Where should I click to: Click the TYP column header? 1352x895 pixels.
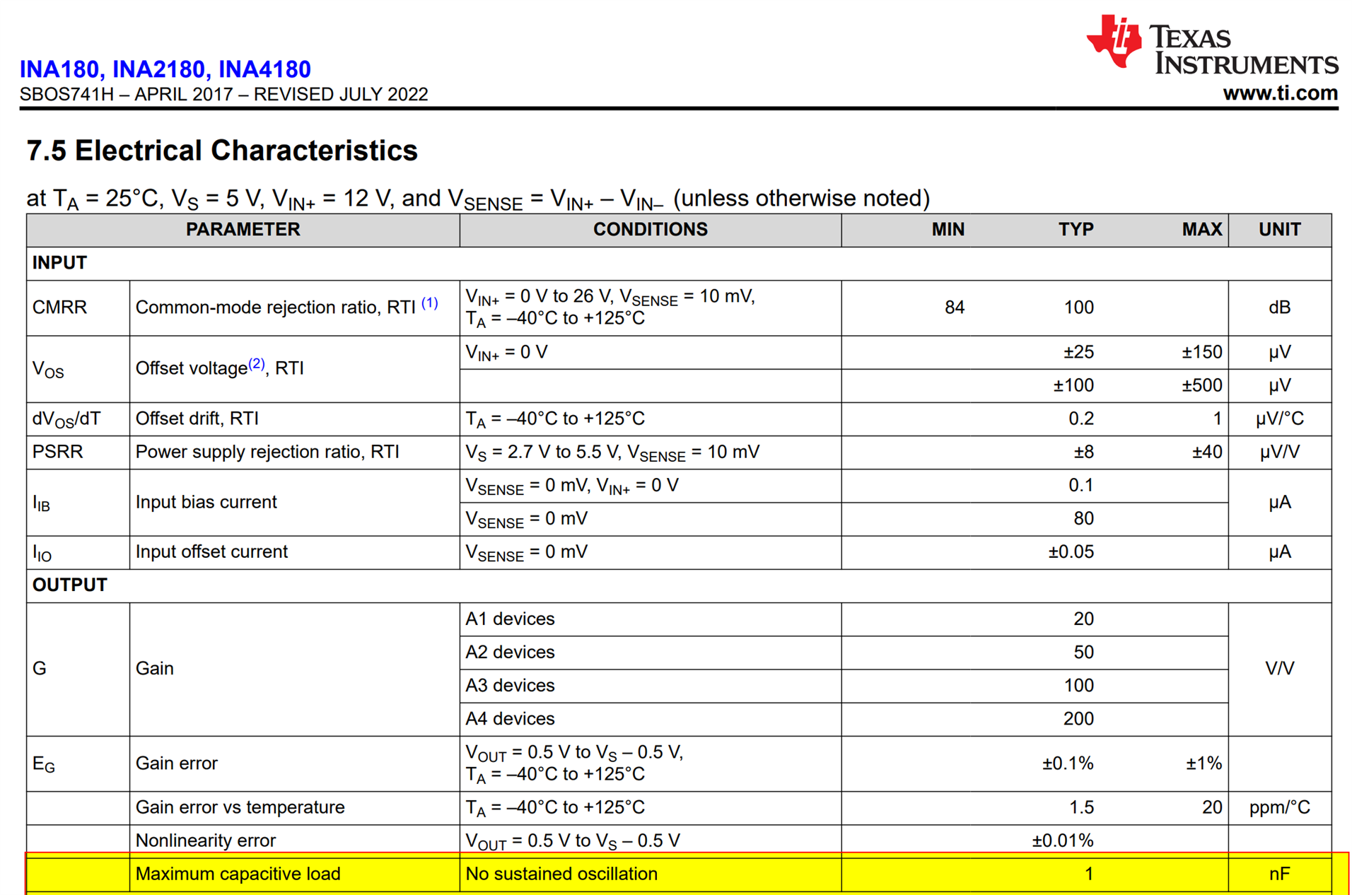(1076, 230)
